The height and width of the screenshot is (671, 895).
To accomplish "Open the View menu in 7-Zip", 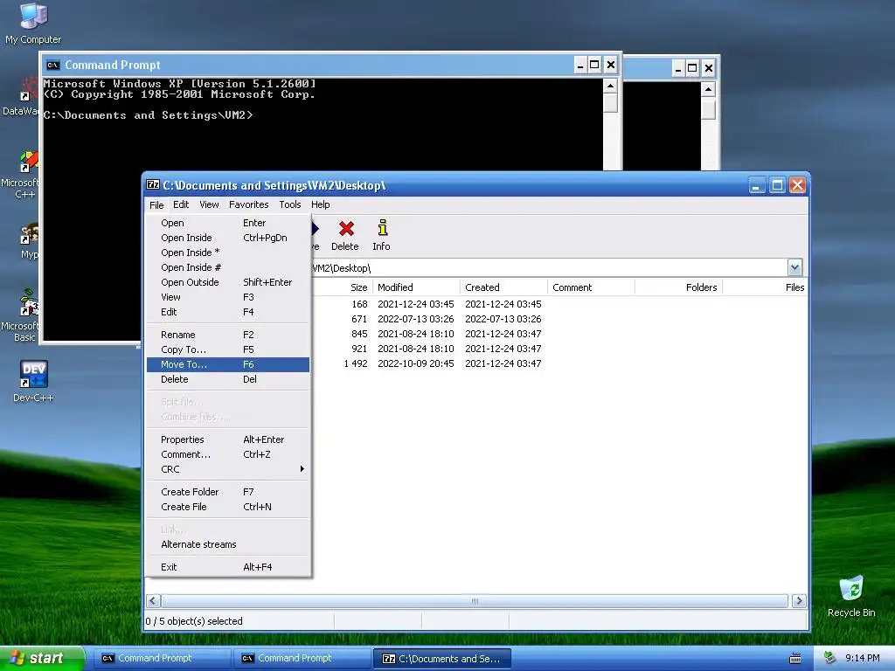I will [209, 204].
